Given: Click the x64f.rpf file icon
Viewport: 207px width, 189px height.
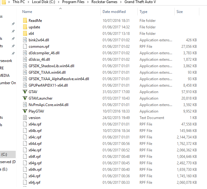Looking at the screenshot, I should pos(25,157).
